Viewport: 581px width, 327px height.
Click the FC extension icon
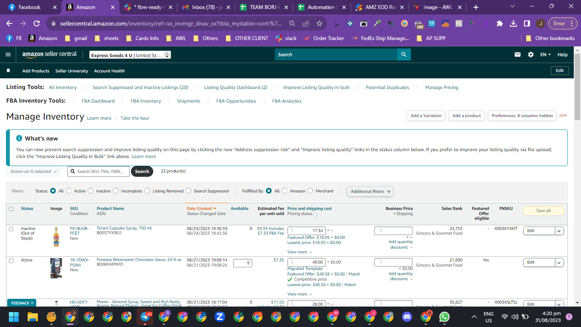click(459, 24)
